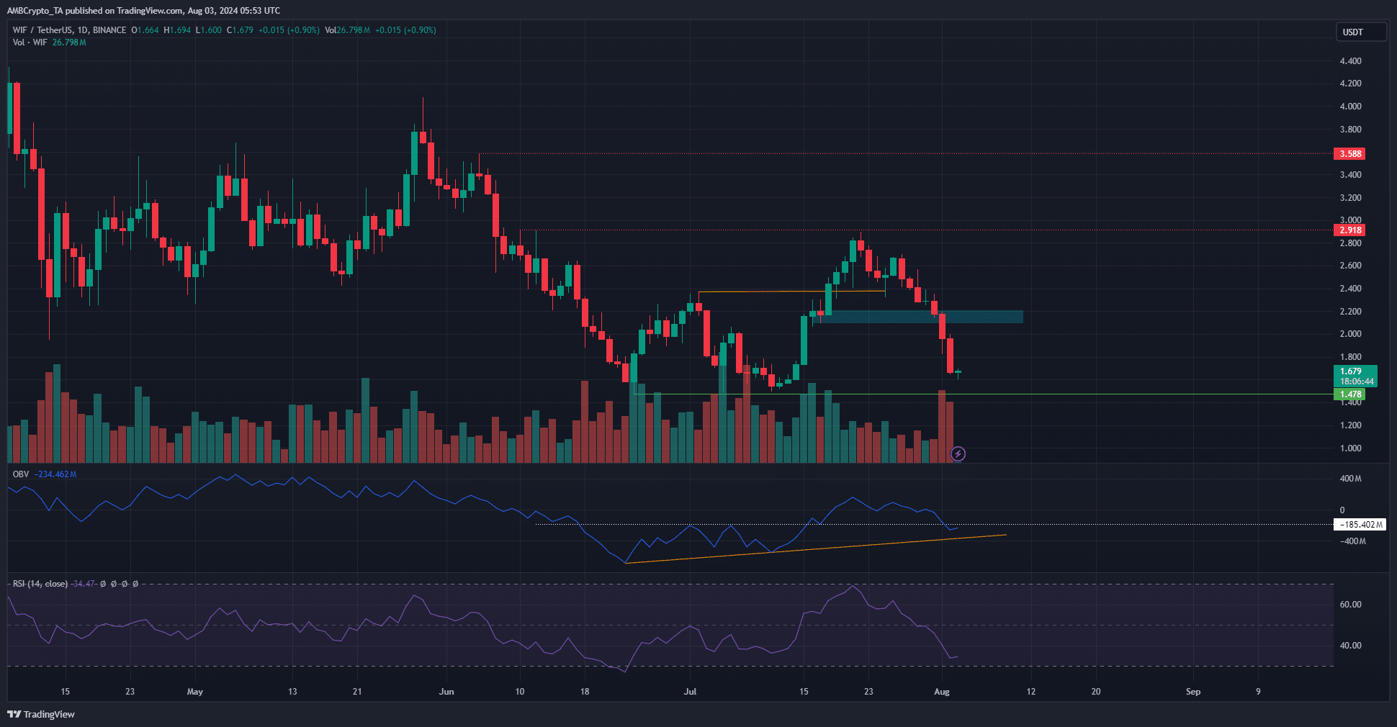Screen dimensions: 1397x727
Task: Click the 9 date label on time axis
Action: coord(1258,692)
